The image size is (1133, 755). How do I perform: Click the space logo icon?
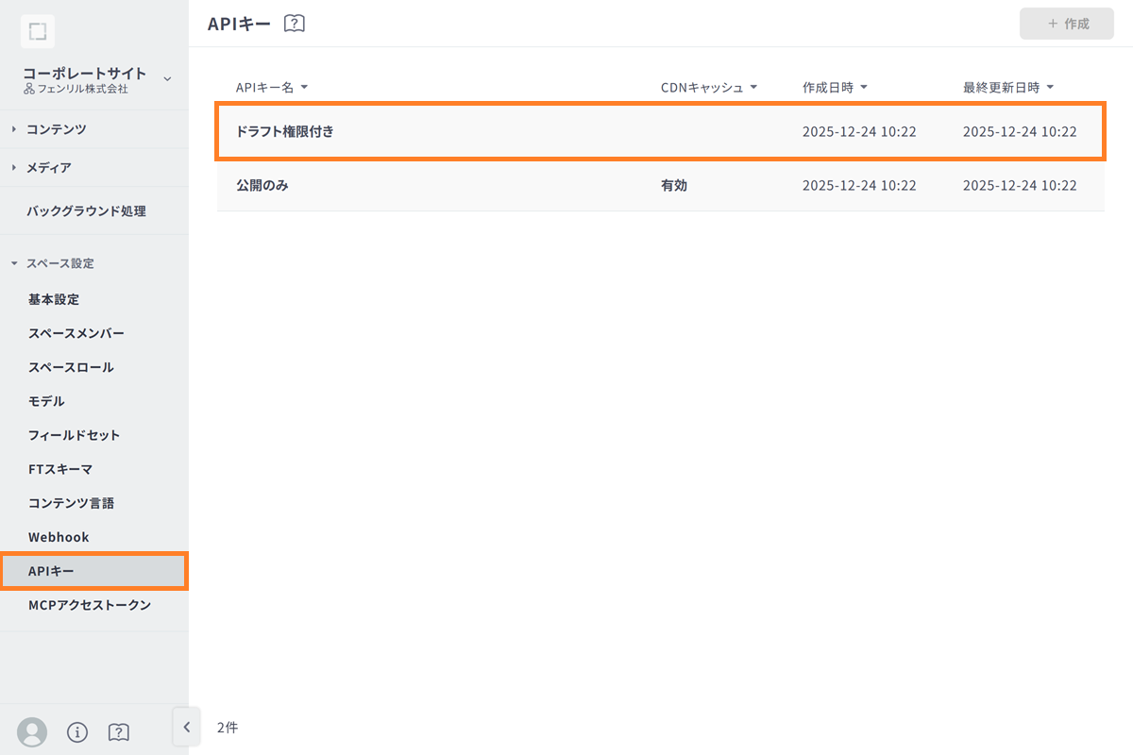coord(37,31)
